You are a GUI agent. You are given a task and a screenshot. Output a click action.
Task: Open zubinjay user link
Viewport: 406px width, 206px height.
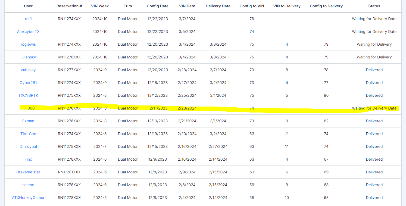[x=28, y=70]
